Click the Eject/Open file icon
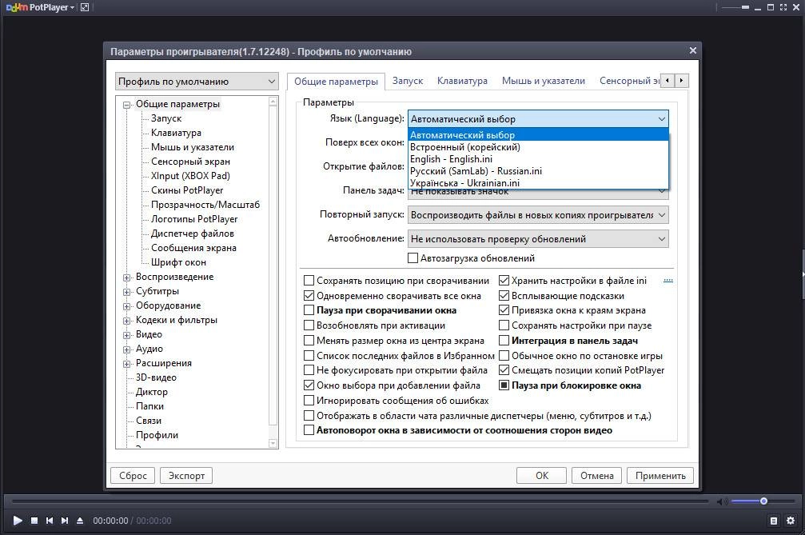The image size is (805, 535). (x=80, y=521)
